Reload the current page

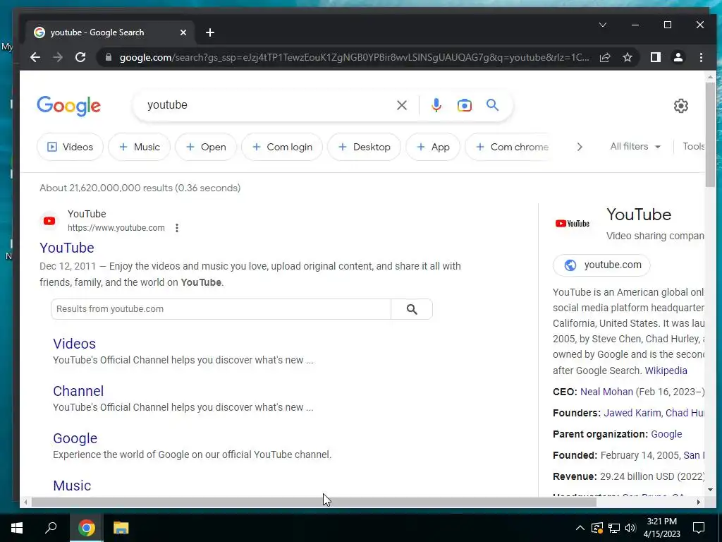coord(80,57)
